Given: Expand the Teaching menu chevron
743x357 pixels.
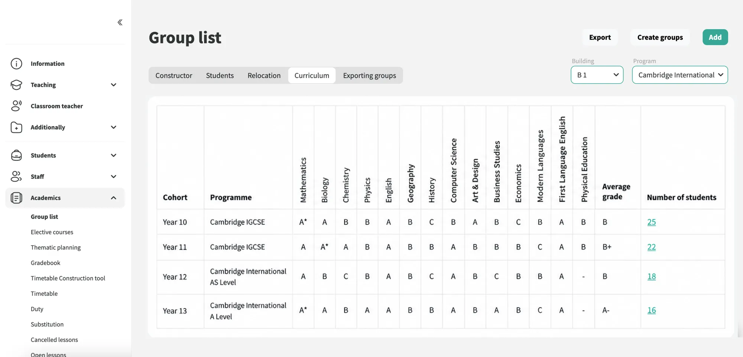Looking at the screenshot, I should 114,85.
